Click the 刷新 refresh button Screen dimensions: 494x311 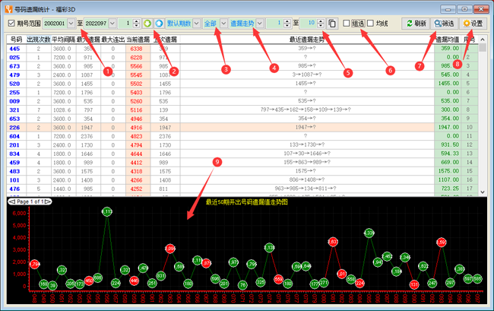416,24
